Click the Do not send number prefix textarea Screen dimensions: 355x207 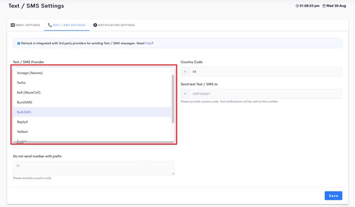pos(94,168)
